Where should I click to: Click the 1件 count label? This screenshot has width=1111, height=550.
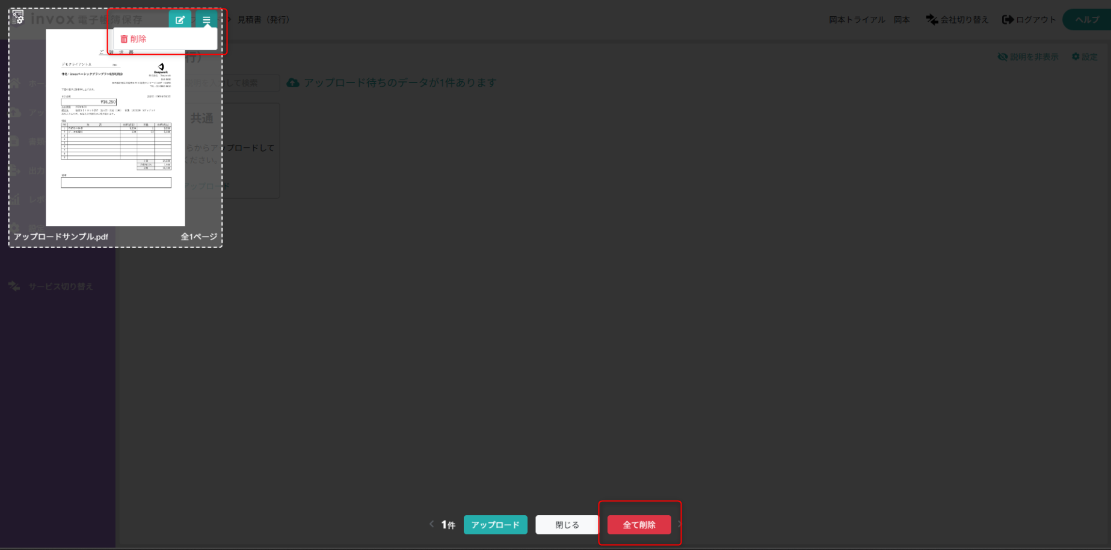click(448, 525)
